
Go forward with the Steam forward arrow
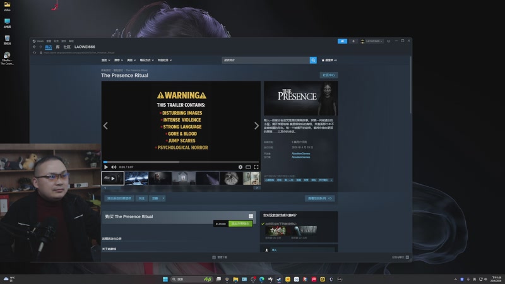click(x=40, y=47)
